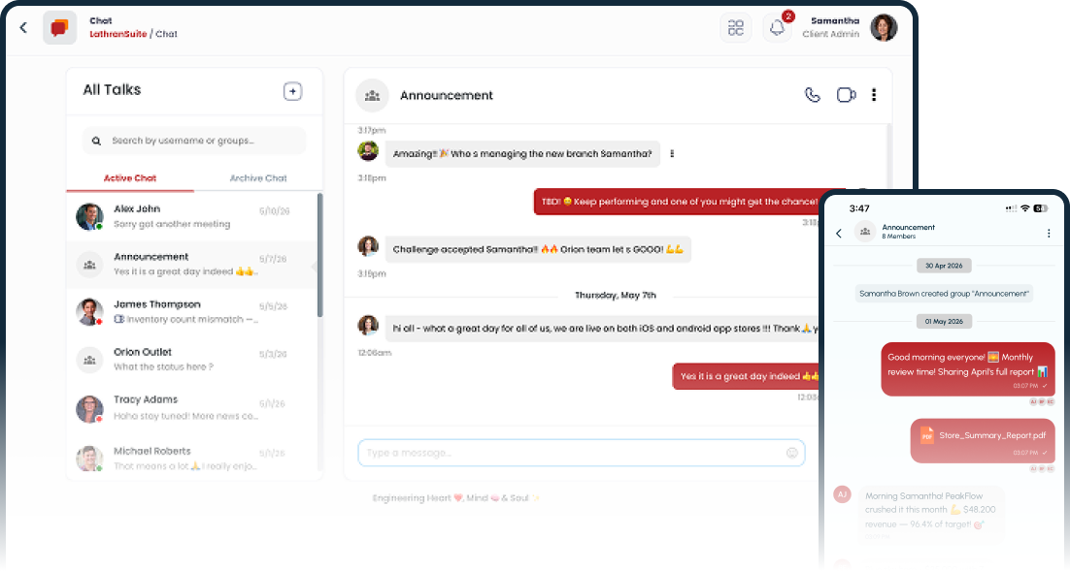Open the red Chat app logo
The height and width of the screenshot is (571, 1070).
pos(59,28)
